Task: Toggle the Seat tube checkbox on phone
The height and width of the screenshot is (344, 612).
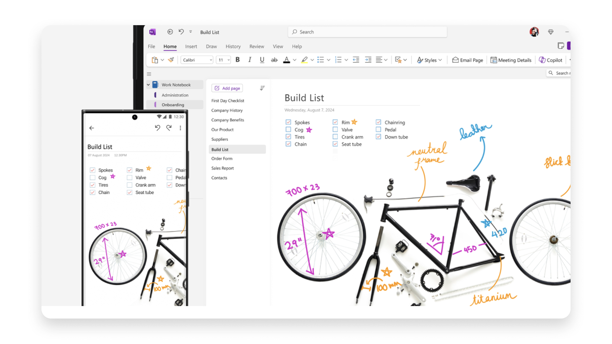Action: [130, 192]
